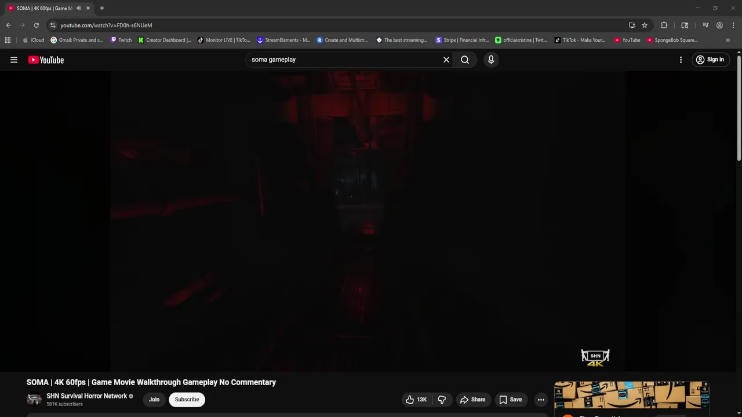Expand the bookmarks overflow chevron
This screenshot has height=417, width=742.
(728, 40)
